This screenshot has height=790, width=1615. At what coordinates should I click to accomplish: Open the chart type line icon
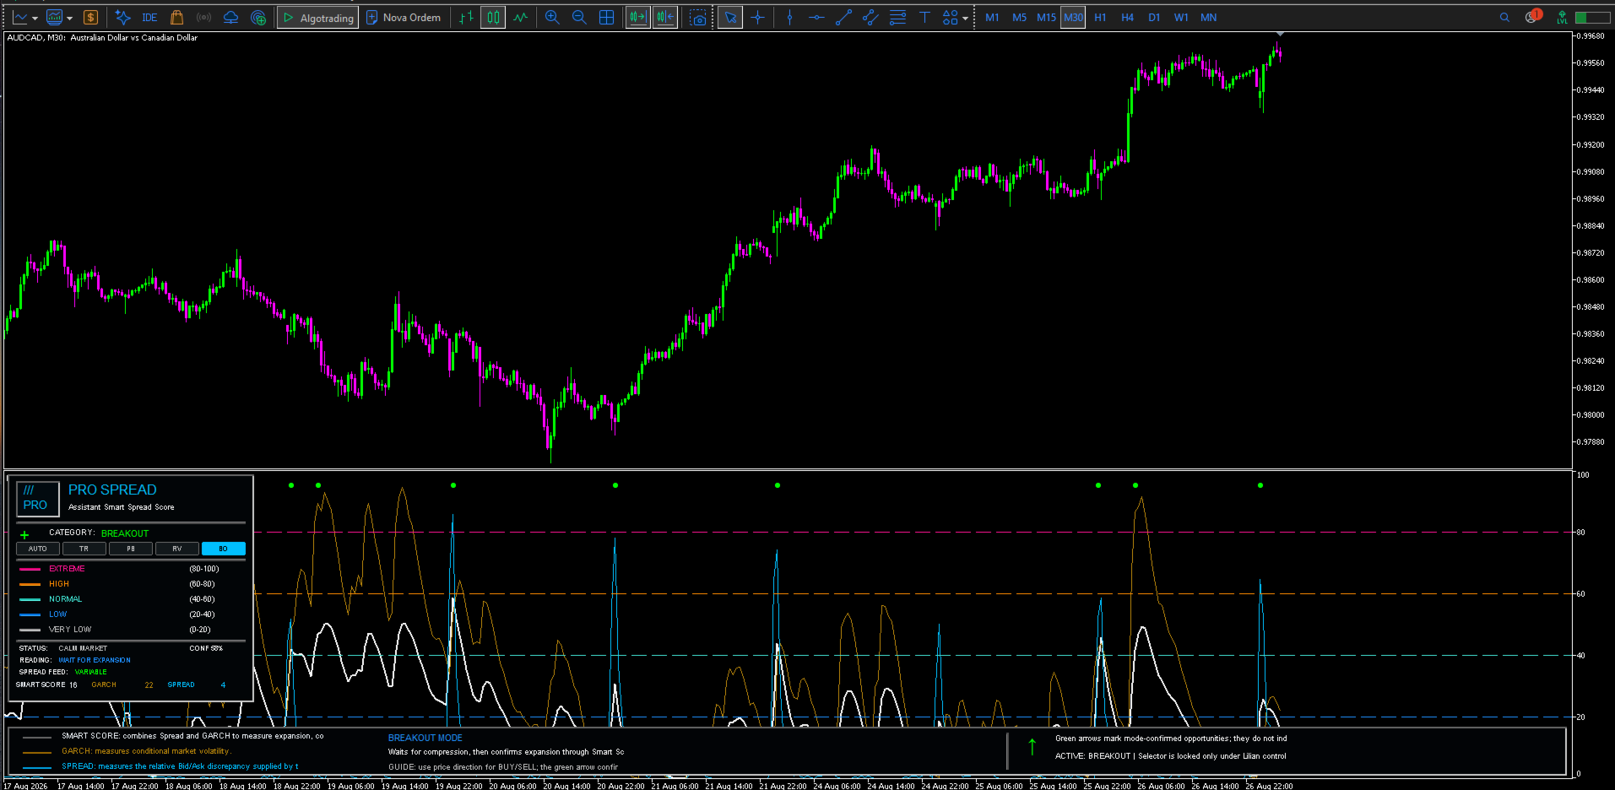point(19,18)
